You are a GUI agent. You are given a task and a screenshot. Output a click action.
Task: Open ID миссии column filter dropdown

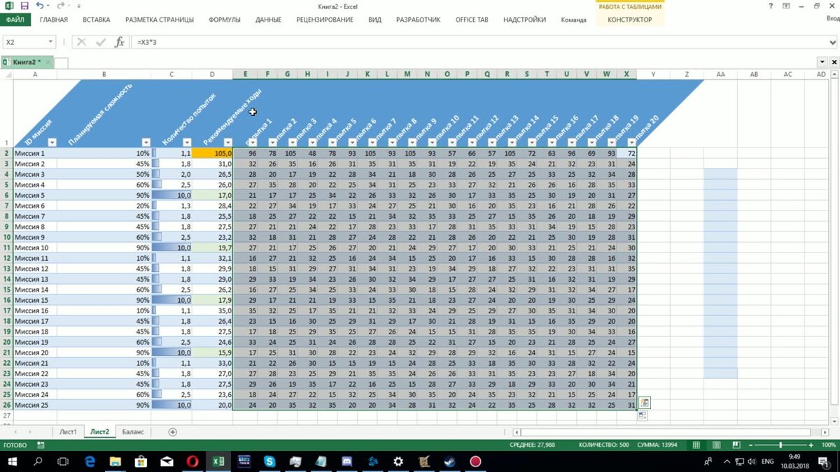tap(51, 143)
